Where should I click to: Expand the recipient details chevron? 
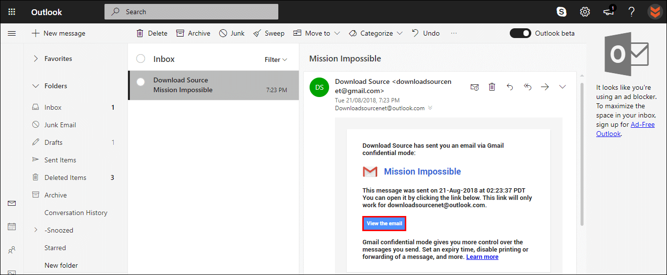430,108
